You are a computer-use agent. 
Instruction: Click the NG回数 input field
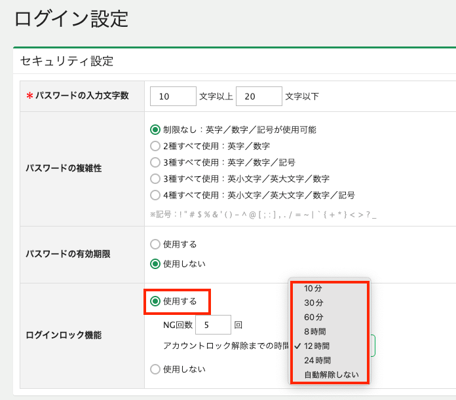(x=212, y=325)
